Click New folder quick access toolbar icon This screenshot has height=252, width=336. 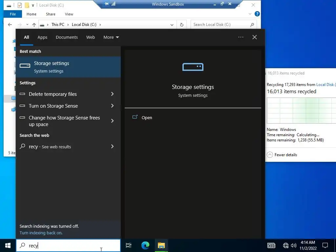(27, 5)
